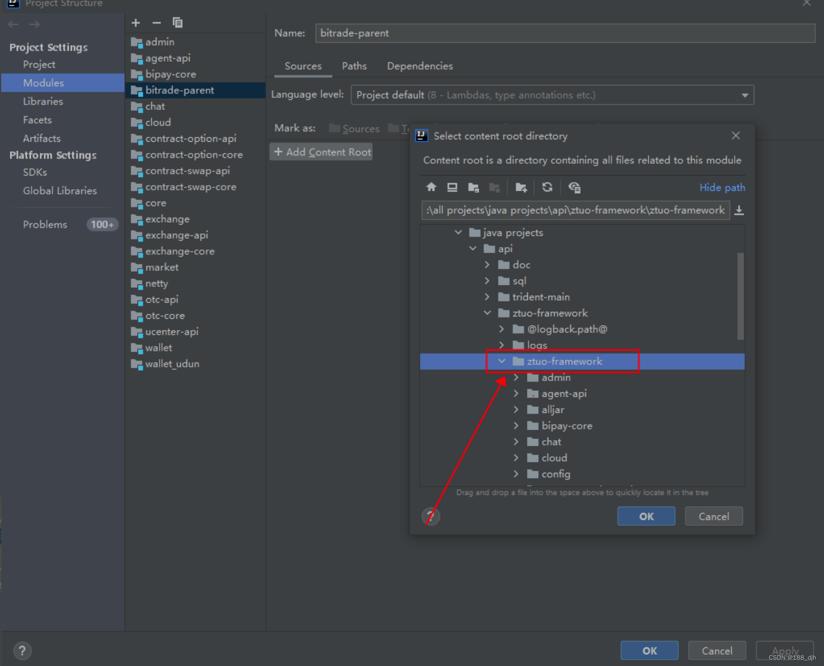The width and height of the screenshot is (824, 666).
Task: Select the ucenter-api module
Action: tap(171, 332)
